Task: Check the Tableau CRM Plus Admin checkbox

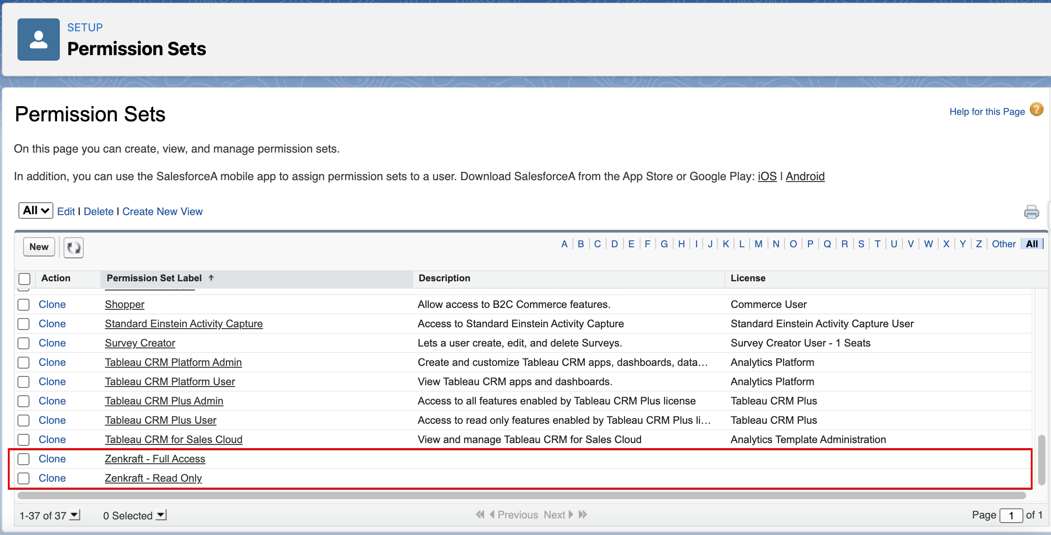Action: click(23, 401)
